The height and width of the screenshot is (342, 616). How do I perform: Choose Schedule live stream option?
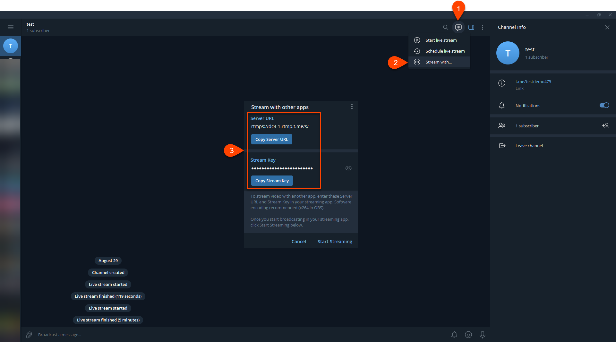pyautogui.click(x=439, y=51)
